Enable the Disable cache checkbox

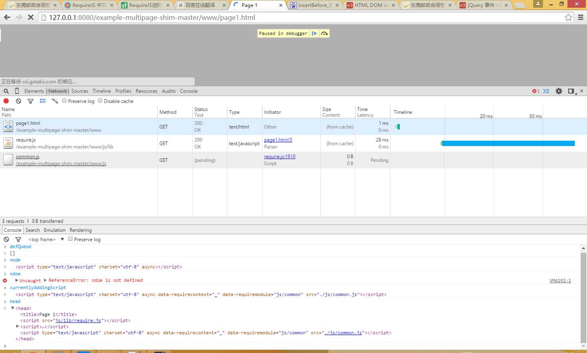click(x=100, y=100)
